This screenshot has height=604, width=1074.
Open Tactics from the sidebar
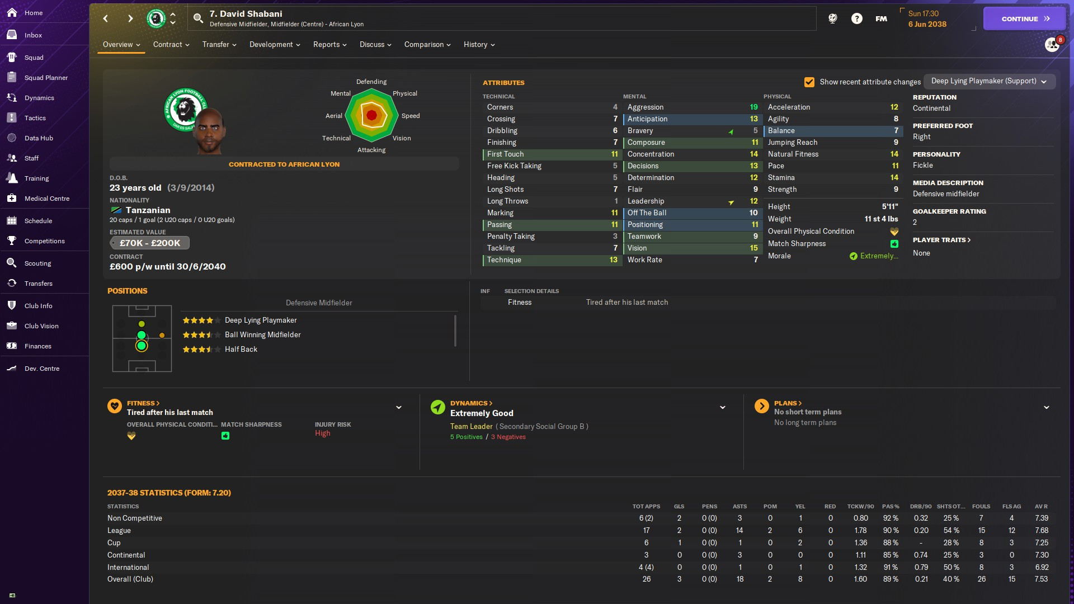[35, 118]
